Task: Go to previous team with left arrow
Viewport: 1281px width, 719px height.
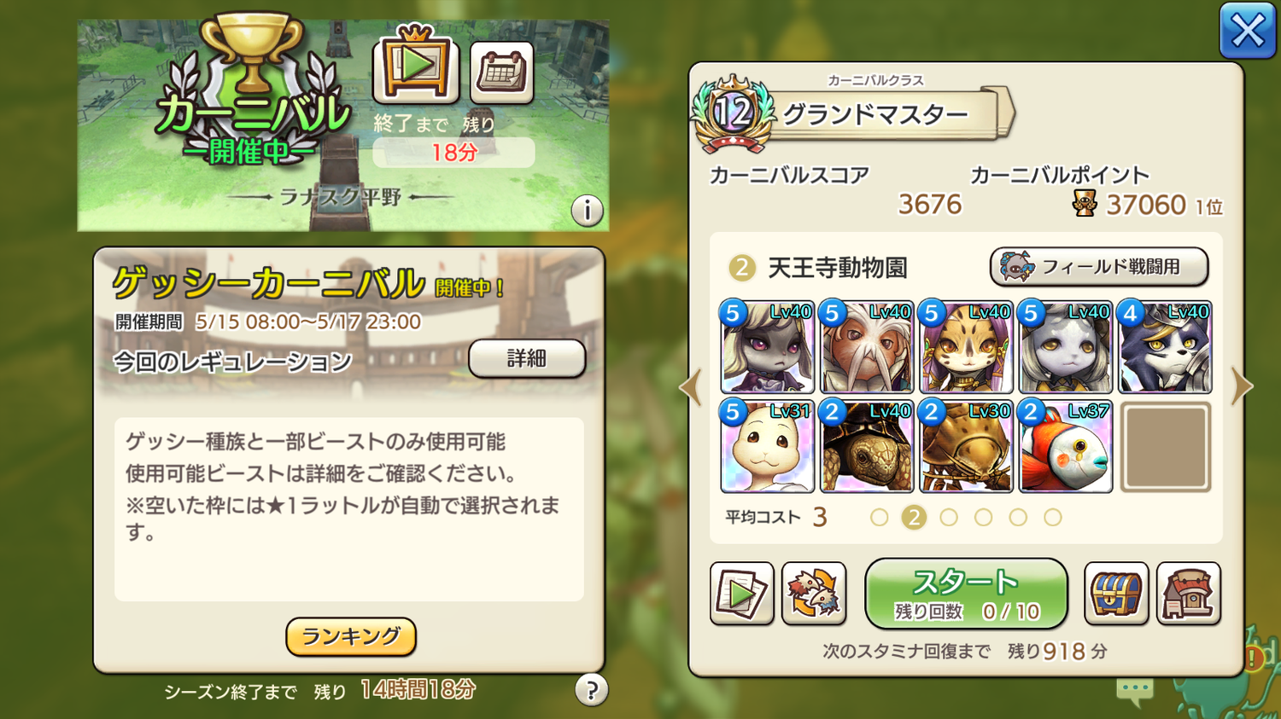Action: 690,386
